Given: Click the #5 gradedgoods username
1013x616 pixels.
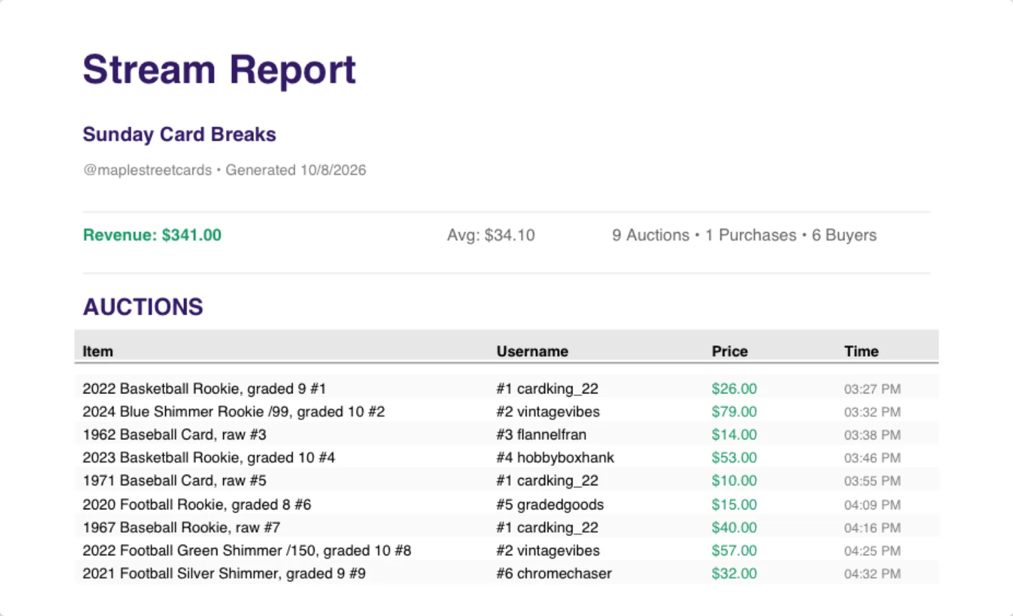Looking at the screenshot, I should [x=550, y=505].
